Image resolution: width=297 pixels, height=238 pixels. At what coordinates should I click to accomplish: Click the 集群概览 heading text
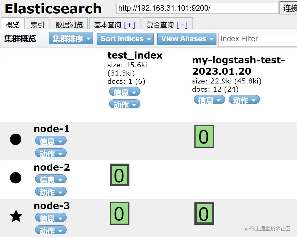point(20,39)
